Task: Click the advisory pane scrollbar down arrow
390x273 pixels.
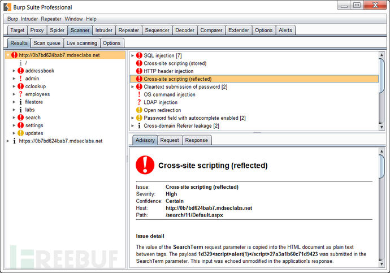Action: (382, 265)
